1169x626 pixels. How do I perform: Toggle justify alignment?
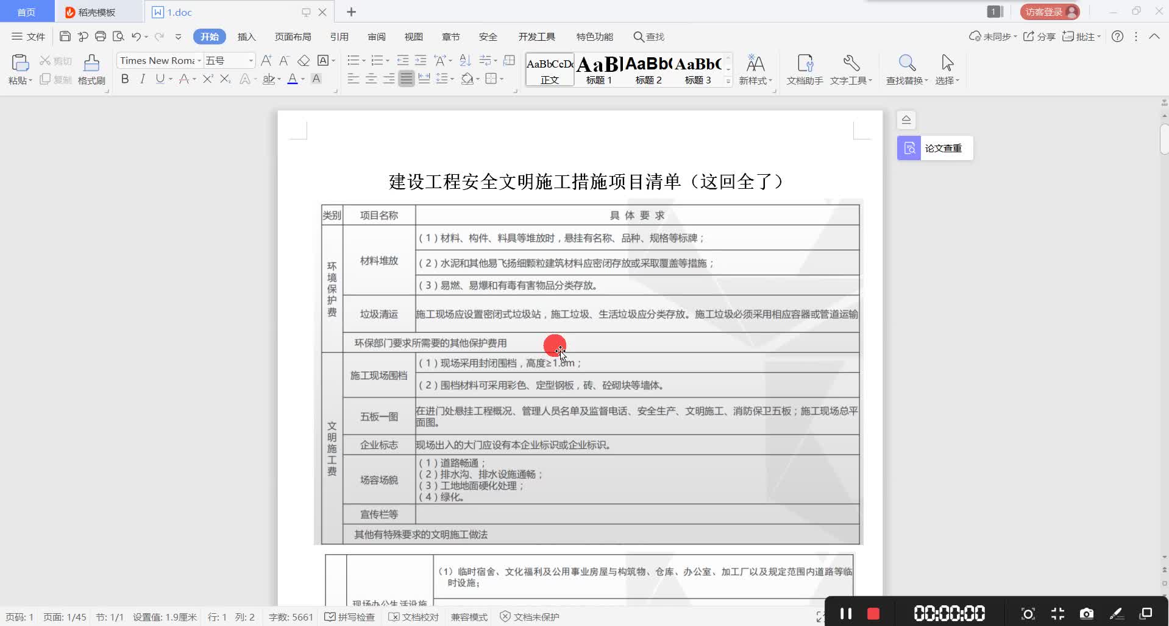click(406, 79)
